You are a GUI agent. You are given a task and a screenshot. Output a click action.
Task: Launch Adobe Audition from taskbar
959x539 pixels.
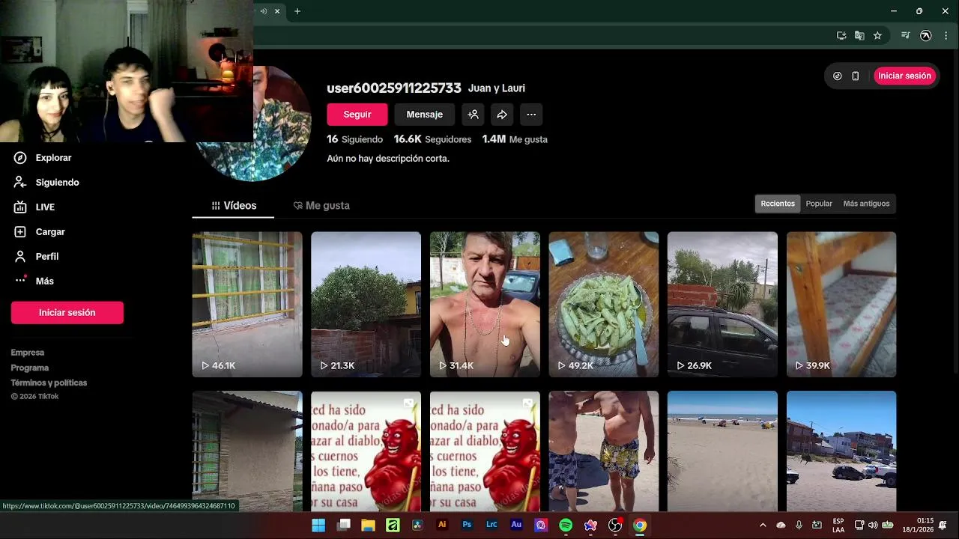[516, 526]
